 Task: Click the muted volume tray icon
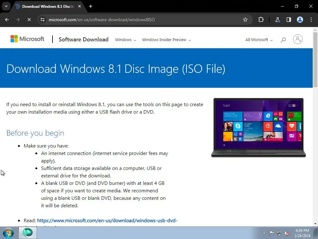[x=287, y=233]
